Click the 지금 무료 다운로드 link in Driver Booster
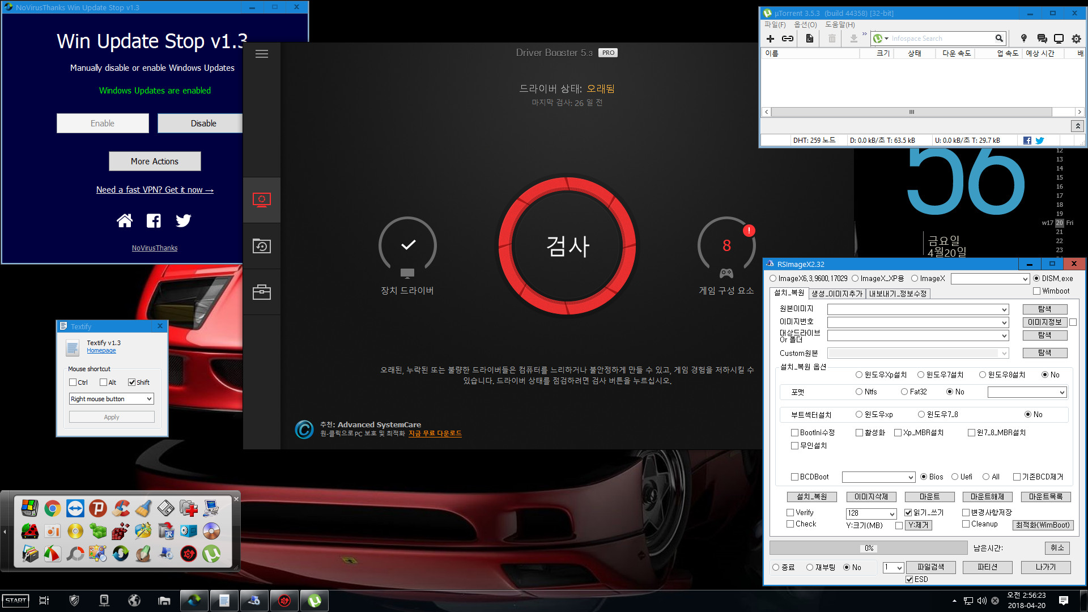 [435, 433]
